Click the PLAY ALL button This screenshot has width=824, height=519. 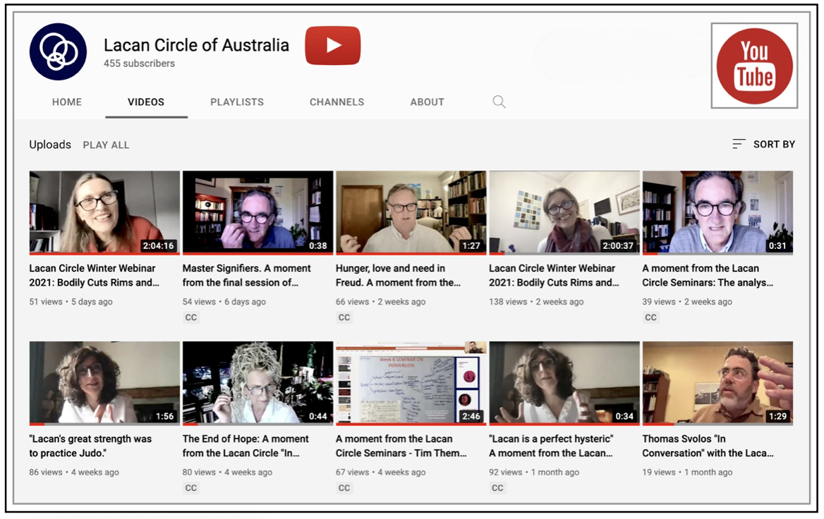click(106, 145)
